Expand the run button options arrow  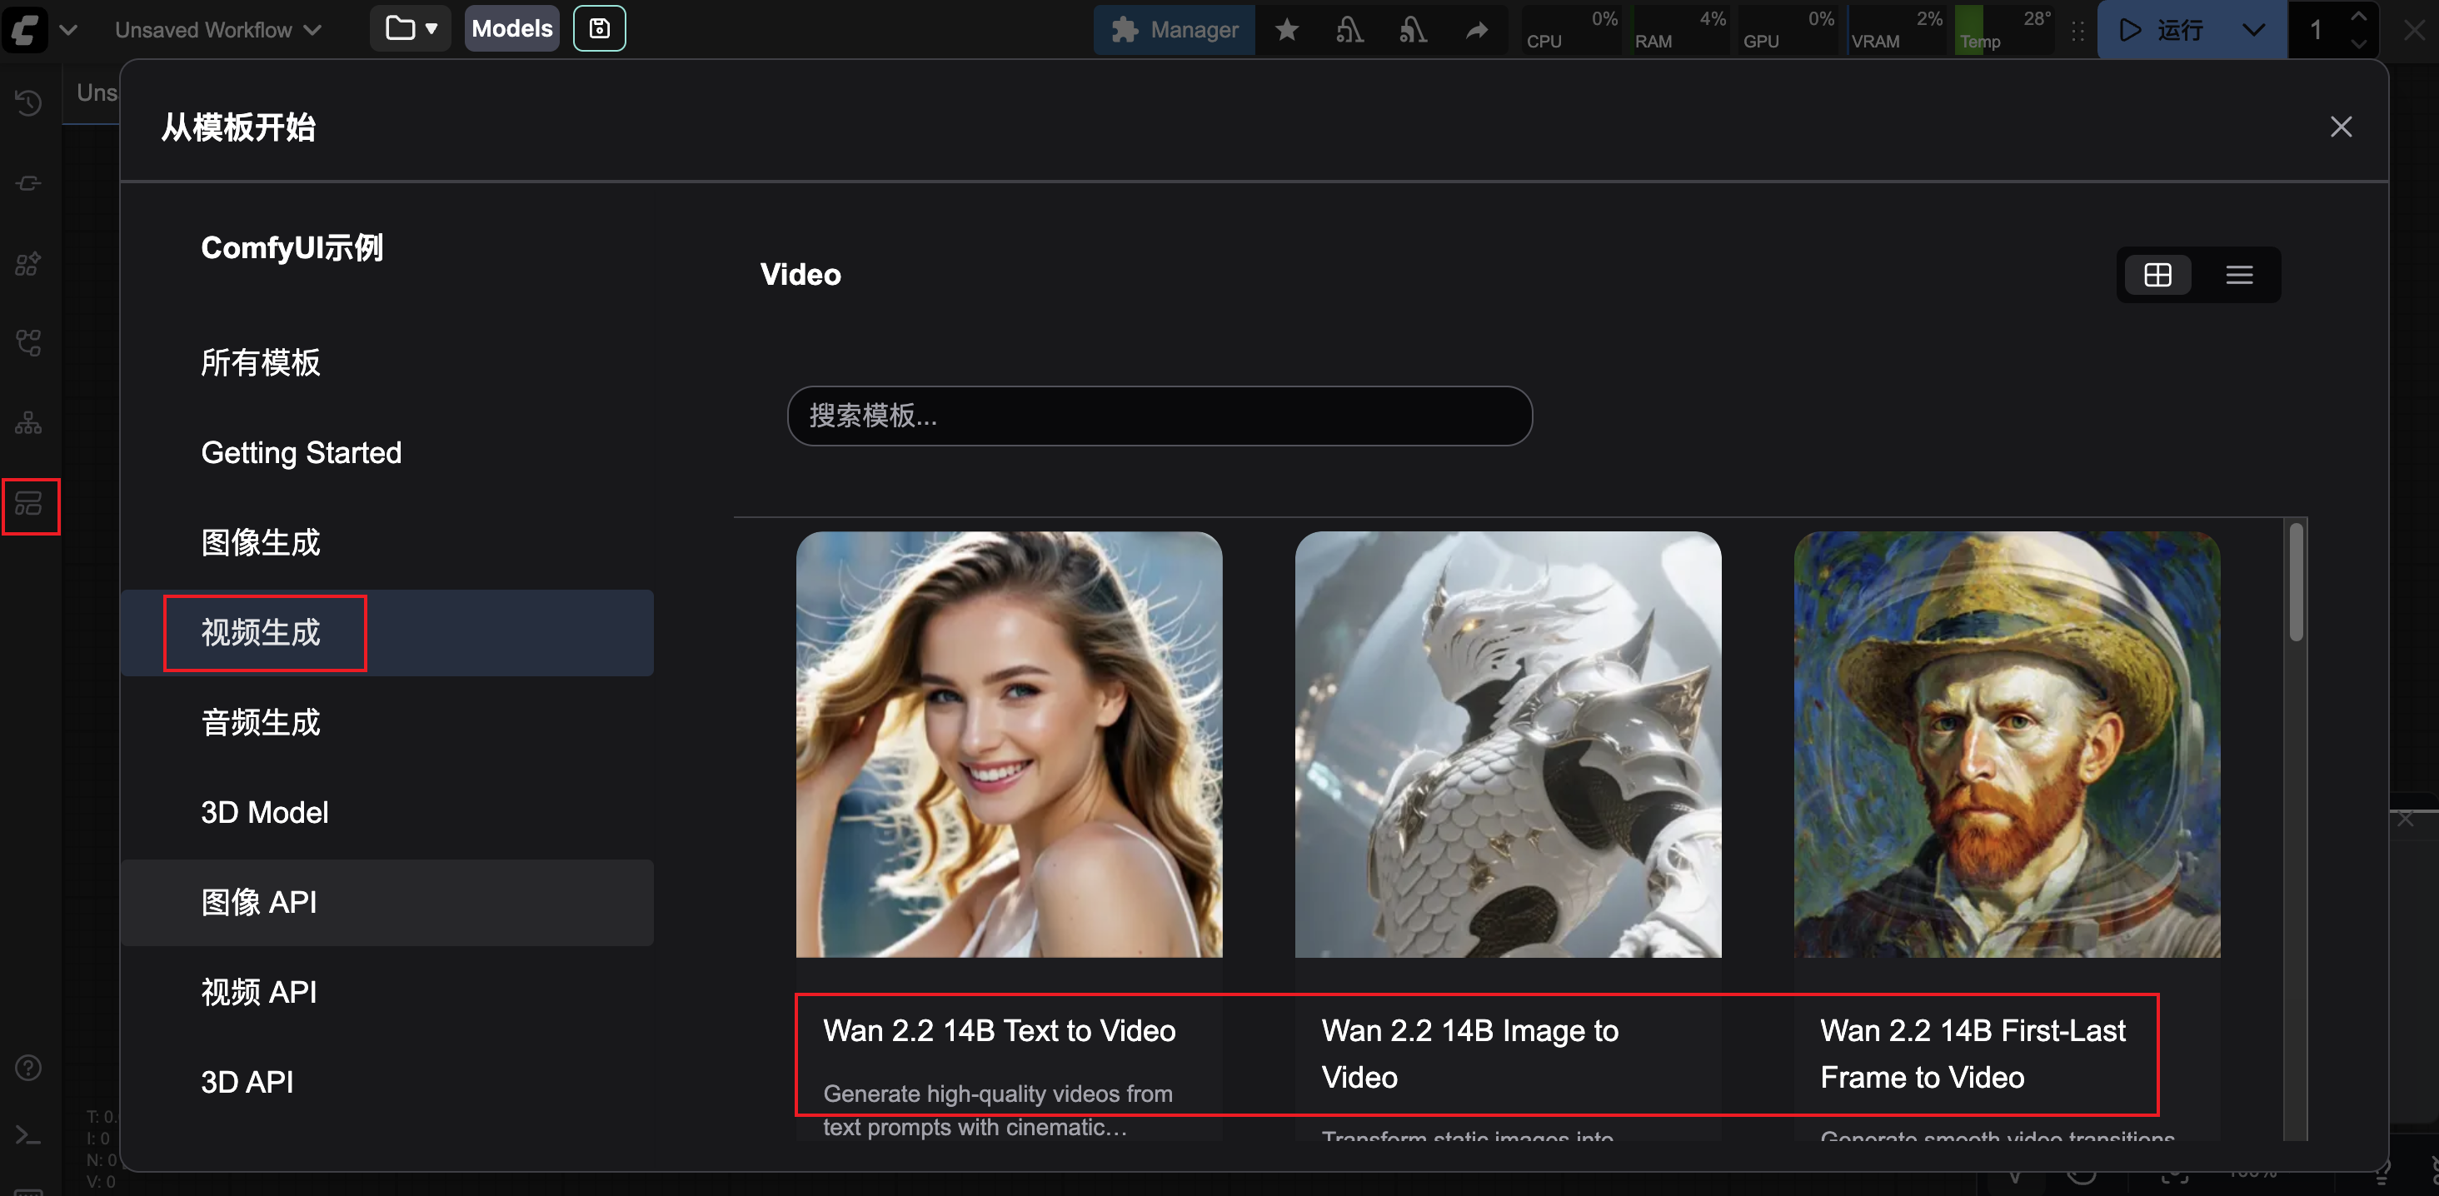(x=2253, y=30)
